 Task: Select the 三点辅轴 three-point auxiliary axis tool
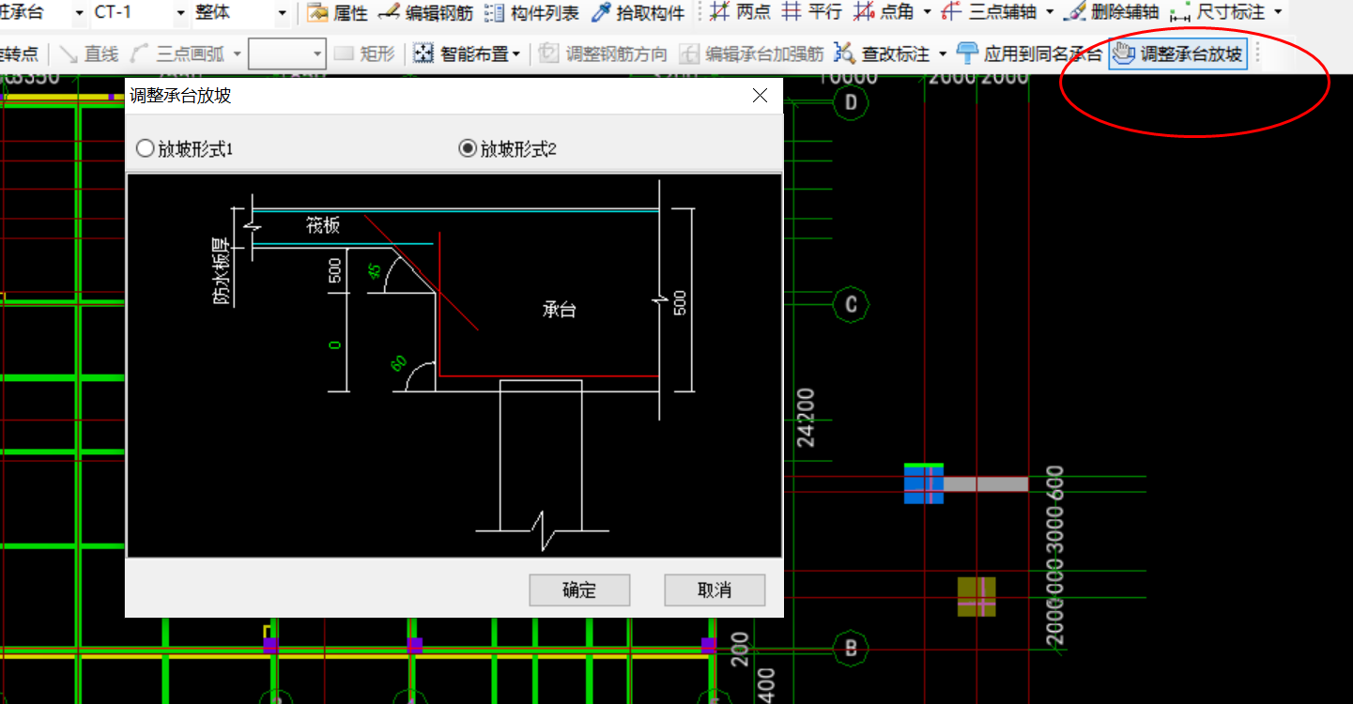988,13
